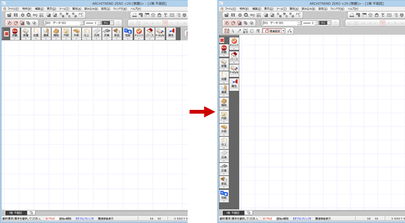
Task: Open the ファイル(F) menu in the left window
Action: (13, 9)
